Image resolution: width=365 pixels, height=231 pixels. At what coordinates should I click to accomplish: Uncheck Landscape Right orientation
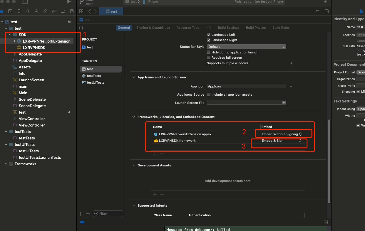[x=209, y=40]
